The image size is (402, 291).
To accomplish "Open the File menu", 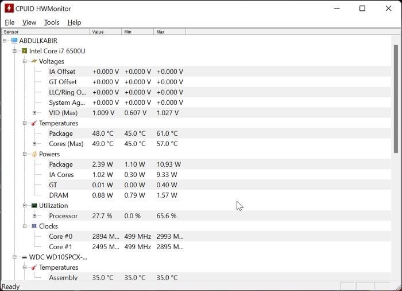I will [x=10, y=22].
